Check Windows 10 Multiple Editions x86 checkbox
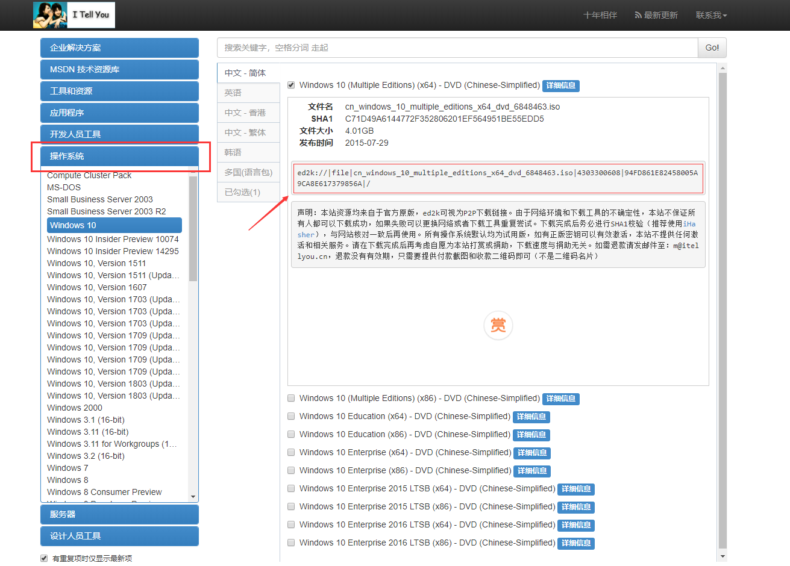 [x=291, y=398]
